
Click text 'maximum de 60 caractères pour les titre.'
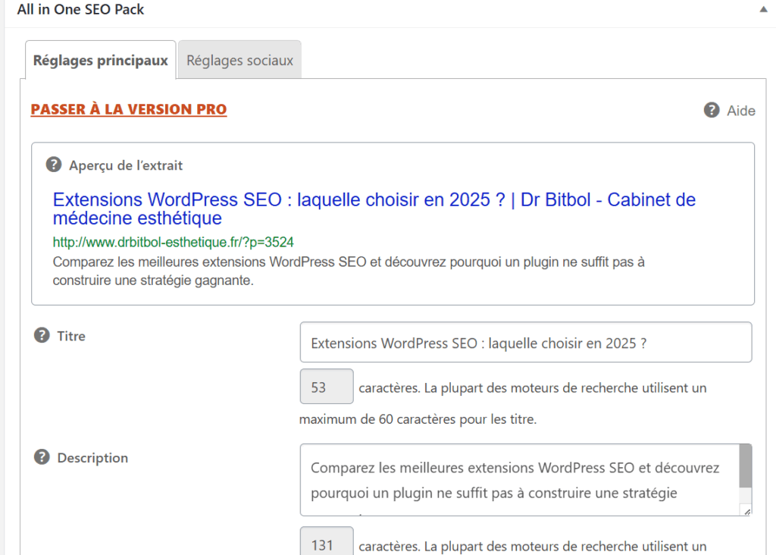(x=418, y=419)
